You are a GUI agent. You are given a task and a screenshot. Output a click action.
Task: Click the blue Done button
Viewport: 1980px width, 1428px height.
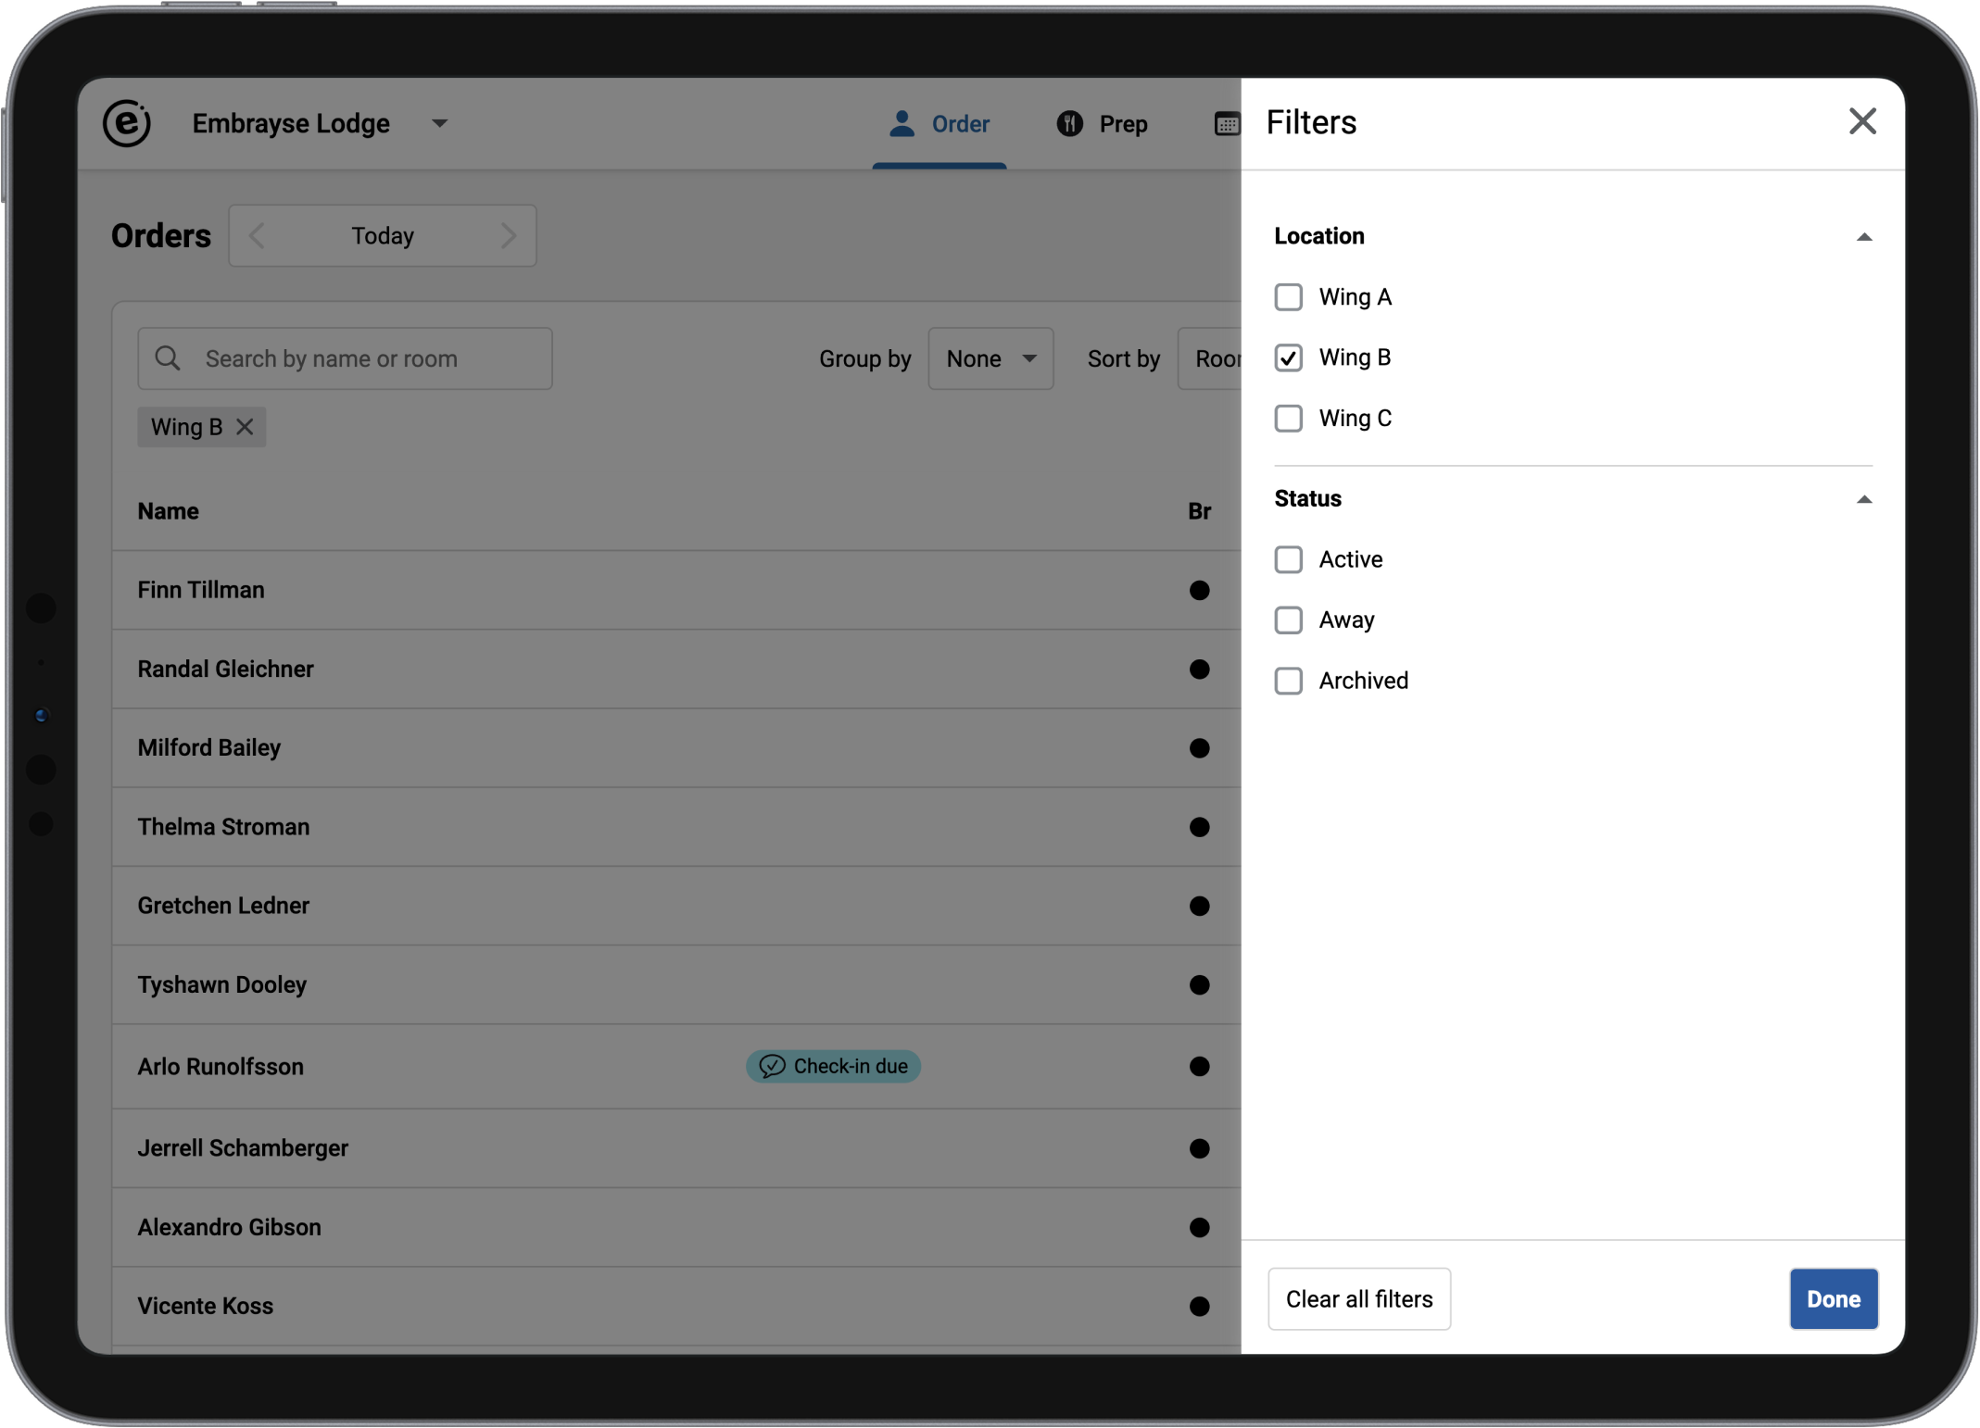[x=1832, y=1298]
